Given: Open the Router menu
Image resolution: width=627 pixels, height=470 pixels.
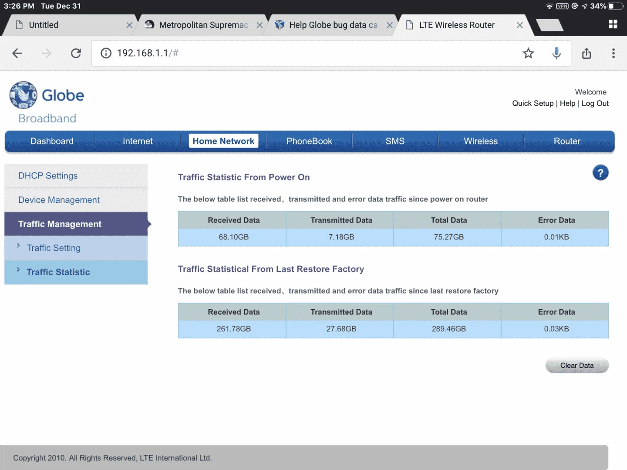Looking at the screenshot, I should pos(567,141).
